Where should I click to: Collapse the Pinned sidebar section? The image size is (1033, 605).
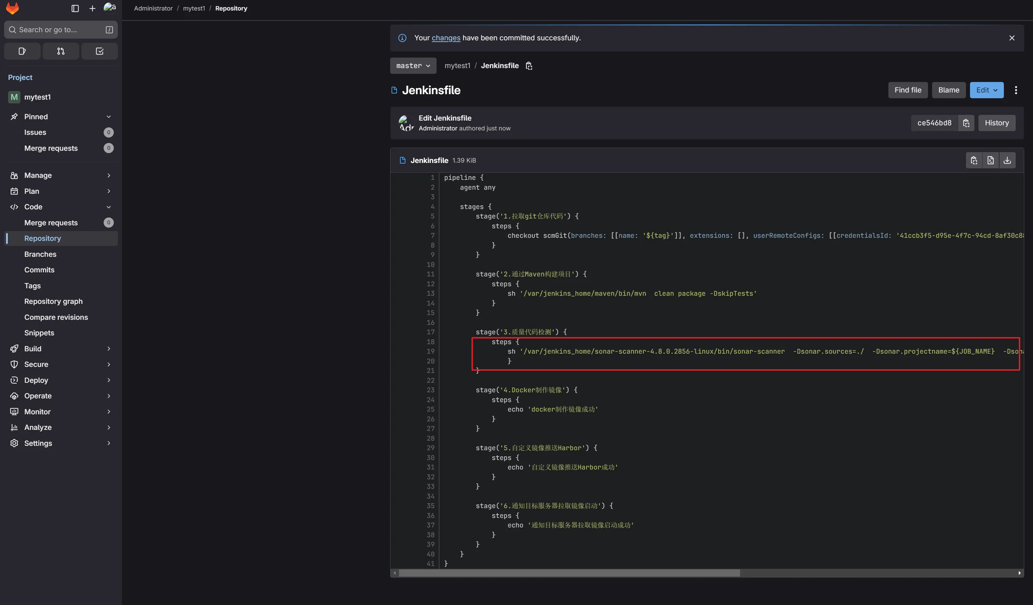pyautogui.click(x=108, y=117)
